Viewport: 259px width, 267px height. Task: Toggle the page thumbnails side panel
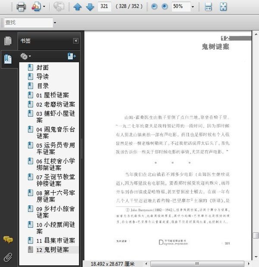click(x=7, y=41)
